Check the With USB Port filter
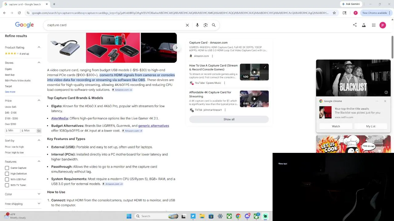Viewport: 394px width, 221px height. (x=7, y=180)
